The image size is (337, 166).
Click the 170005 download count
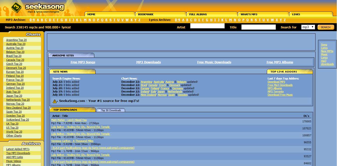pyautogui.click(x=307, y=122)
